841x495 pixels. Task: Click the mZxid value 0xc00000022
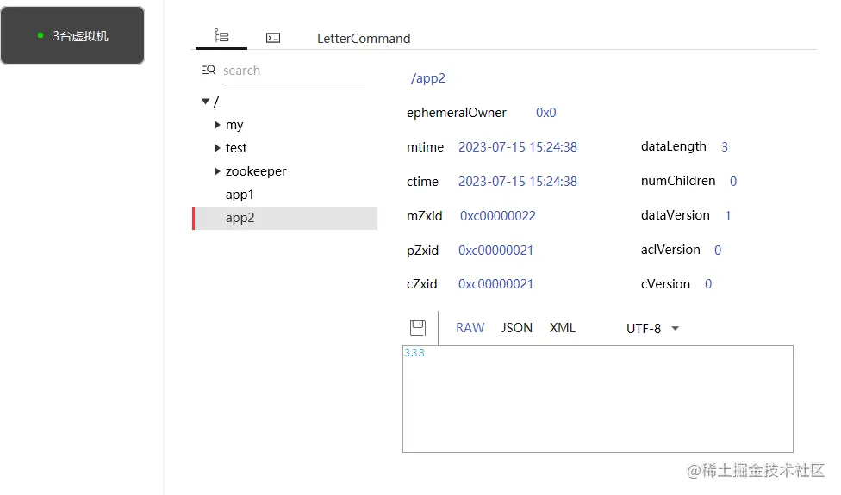498,216
